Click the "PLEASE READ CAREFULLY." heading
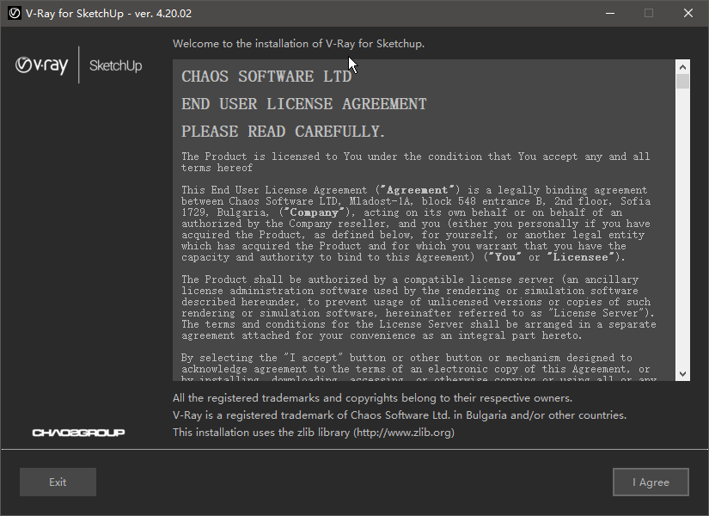Viewport: 709px width, 516px height. (283, 132)
